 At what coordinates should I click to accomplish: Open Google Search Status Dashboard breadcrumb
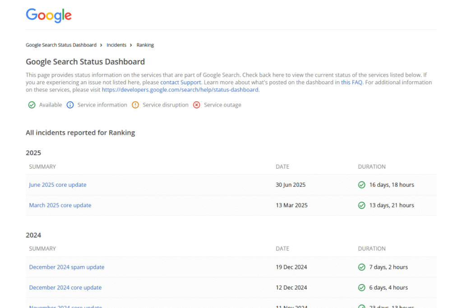[x=61, y=45]
